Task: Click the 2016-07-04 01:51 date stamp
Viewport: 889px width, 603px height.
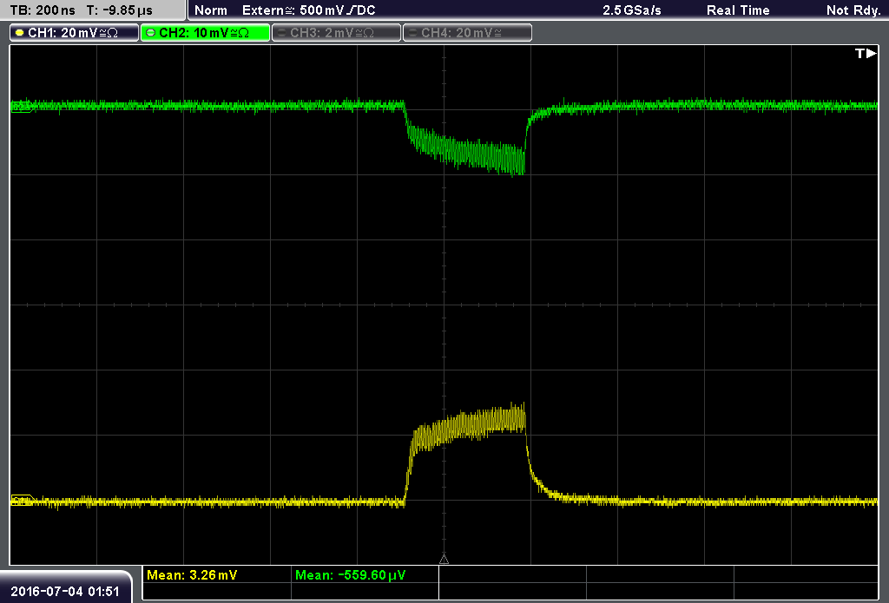Action: tap(64, 591)
